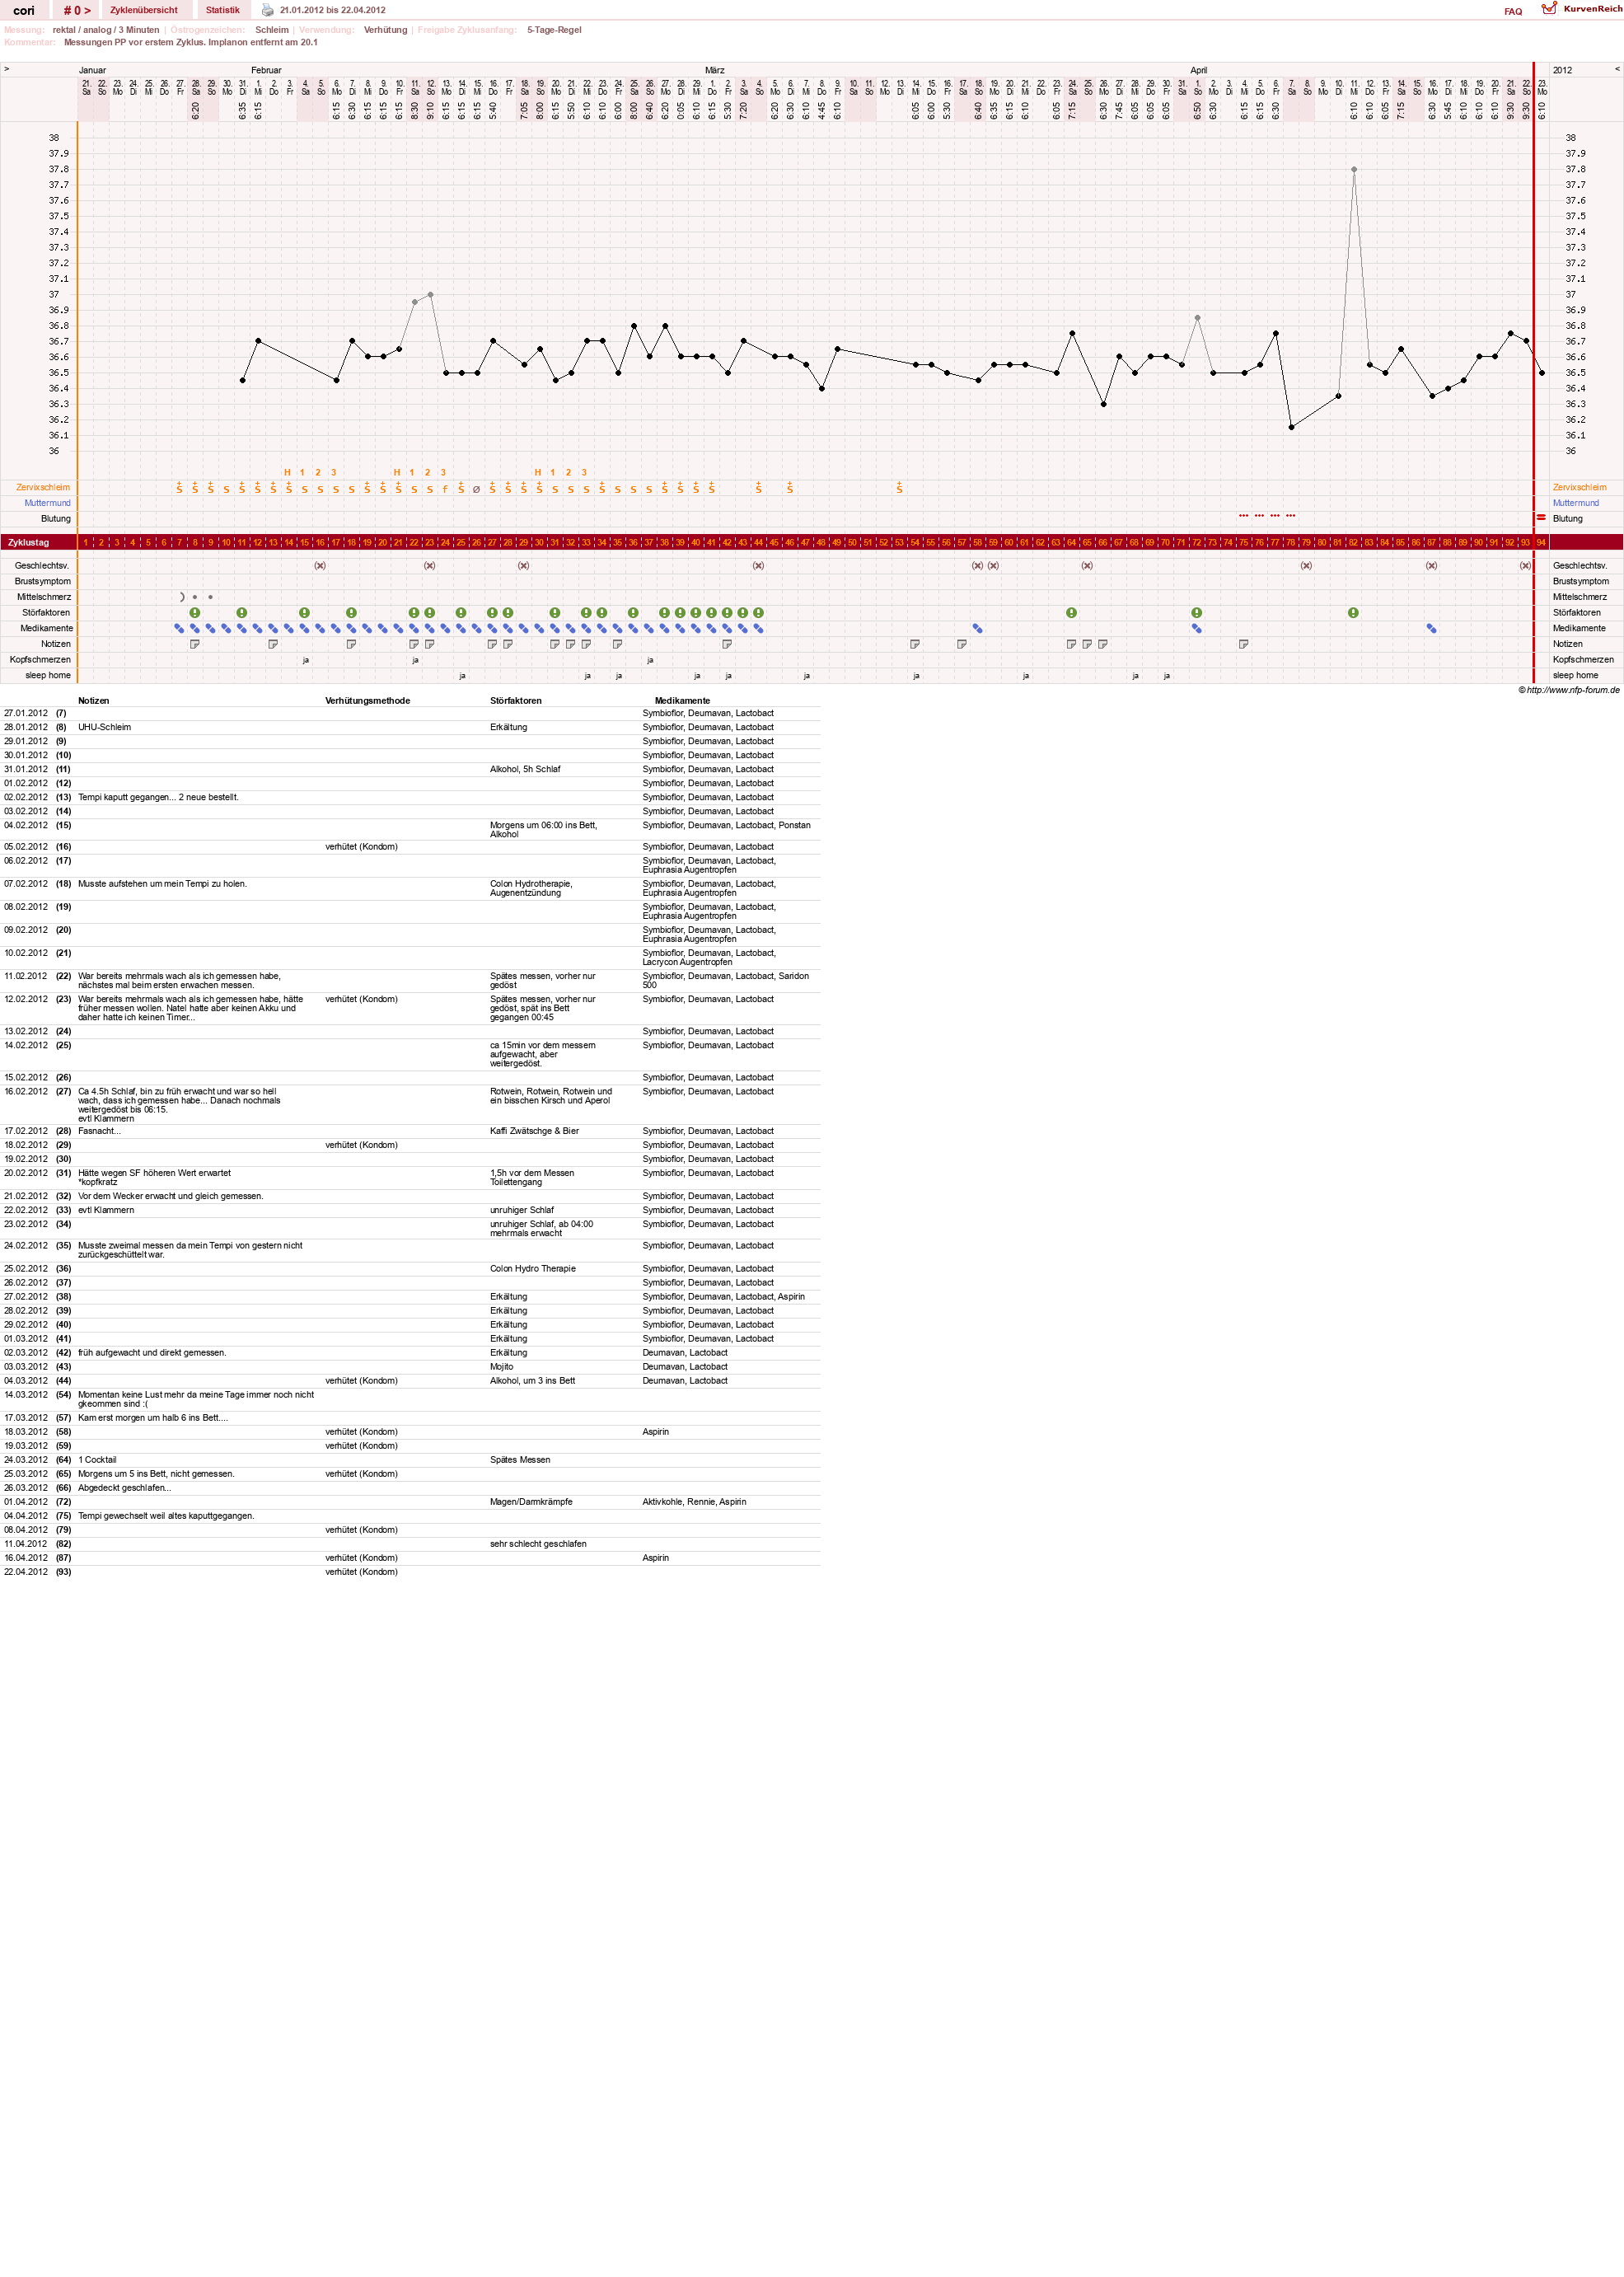
Task: Click the Störfaktoren warning icon on cycle day 11
Action: point(242,613)
